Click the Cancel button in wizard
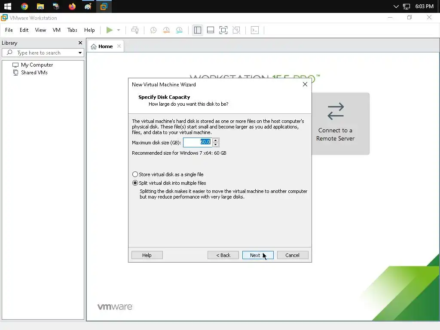This screenshot has height=330, width=440. point(292,255)
